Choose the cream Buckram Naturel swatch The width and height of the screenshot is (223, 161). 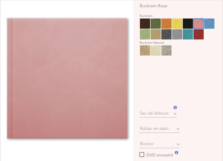pyautogui.click(x=156, y=50)
